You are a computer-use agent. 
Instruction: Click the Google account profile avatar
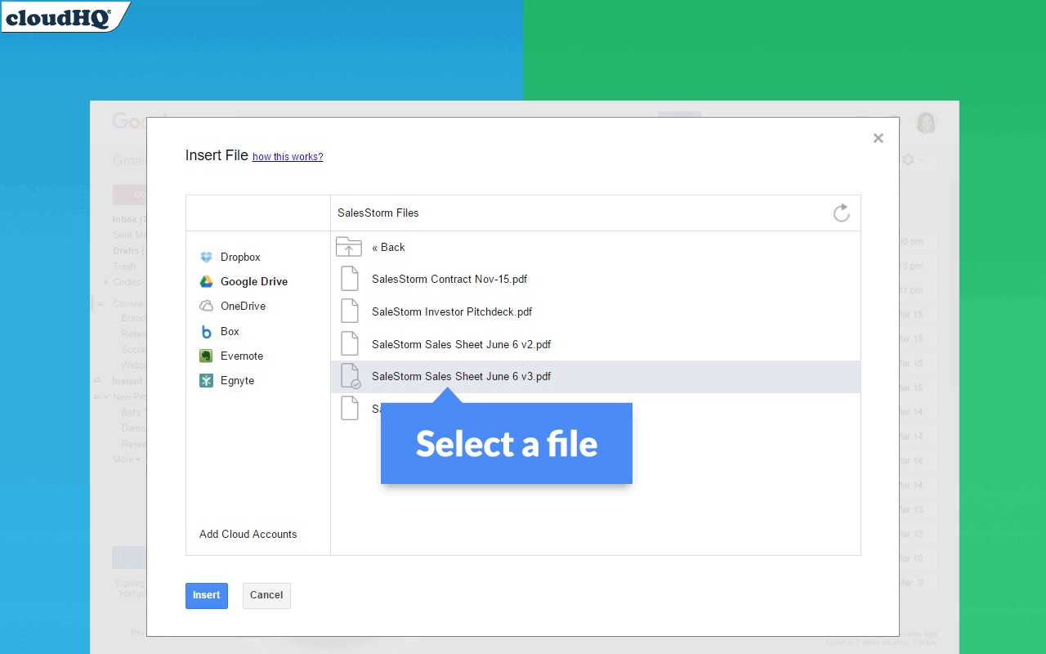926,122
